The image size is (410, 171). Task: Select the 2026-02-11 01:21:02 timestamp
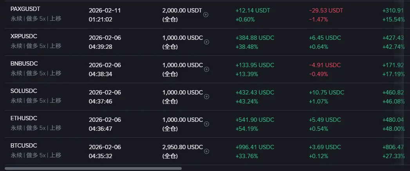click(x=105, y=15)
